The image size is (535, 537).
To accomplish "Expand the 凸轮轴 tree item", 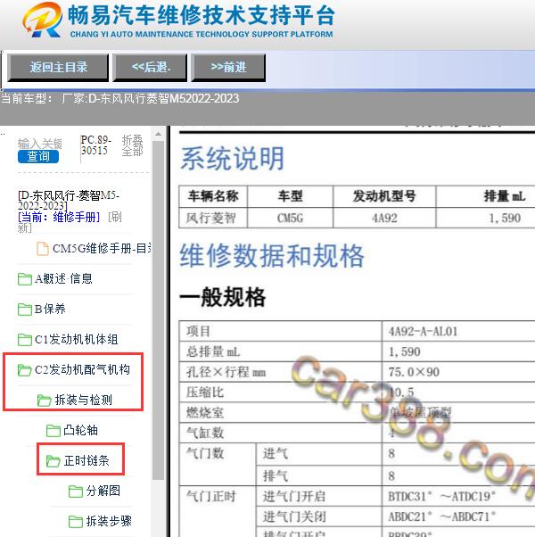I will coord(81,430).
